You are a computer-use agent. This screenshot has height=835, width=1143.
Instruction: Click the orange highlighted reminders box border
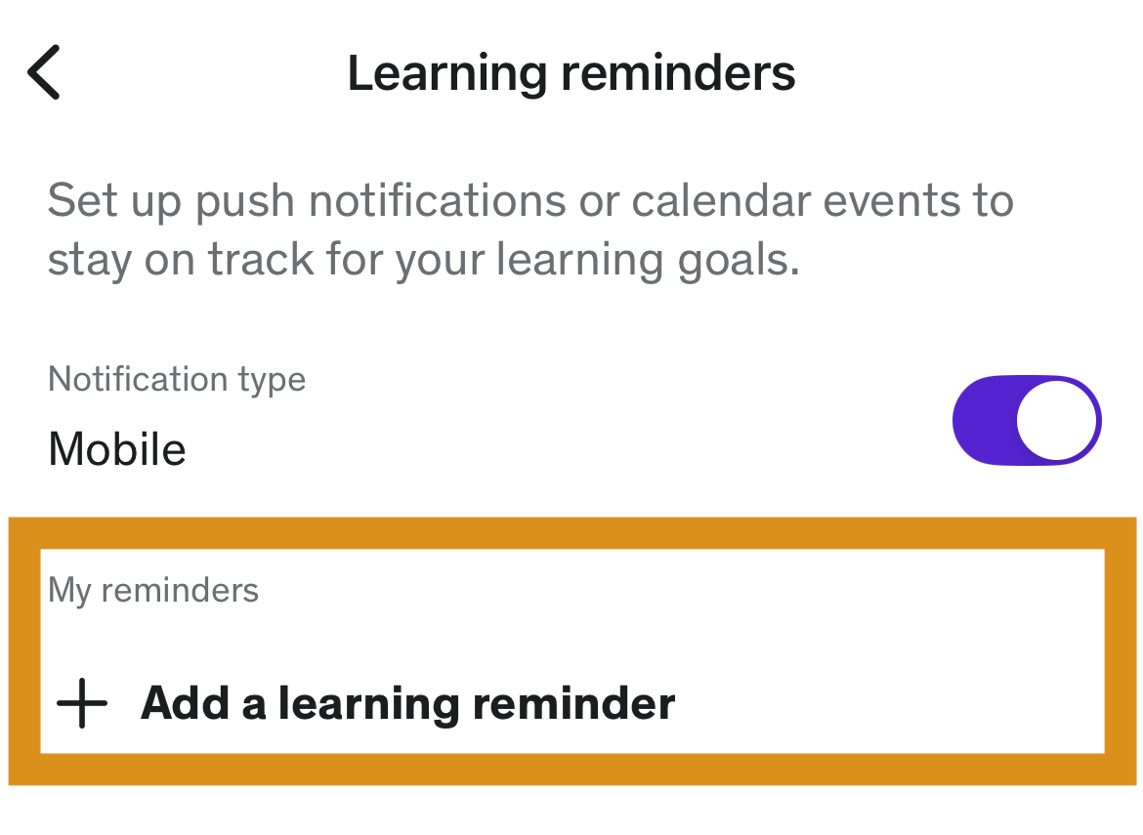point(572,533)
